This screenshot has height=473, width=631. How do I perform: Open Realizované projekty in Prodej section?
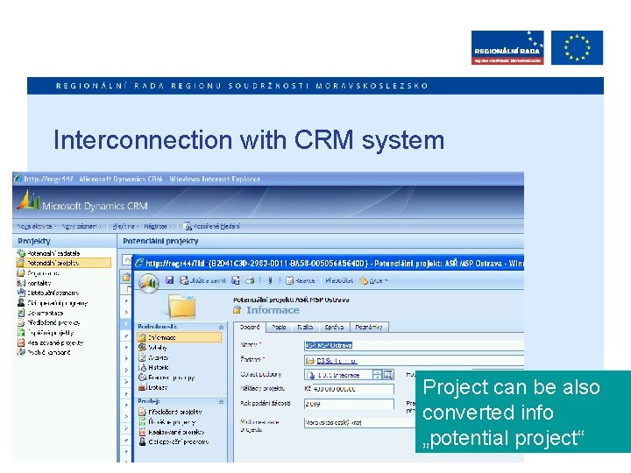176,432
